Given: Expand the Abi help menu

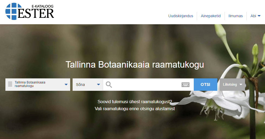Looking at the screenshot, I should pyautogui.click(x=255, y=16).
